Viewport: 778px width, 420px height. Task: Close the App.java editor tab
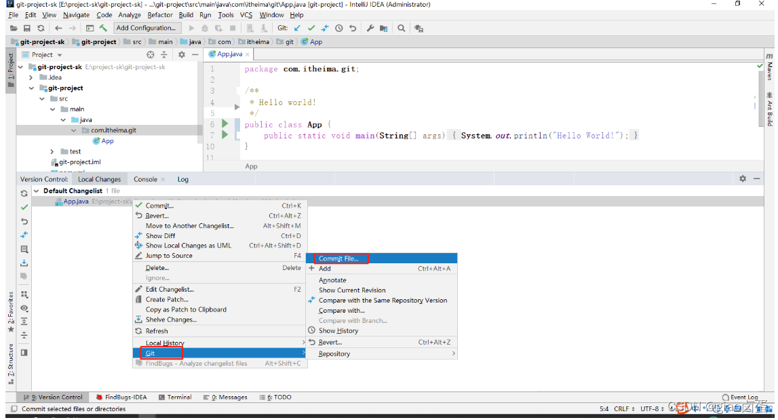pos(248,54)
